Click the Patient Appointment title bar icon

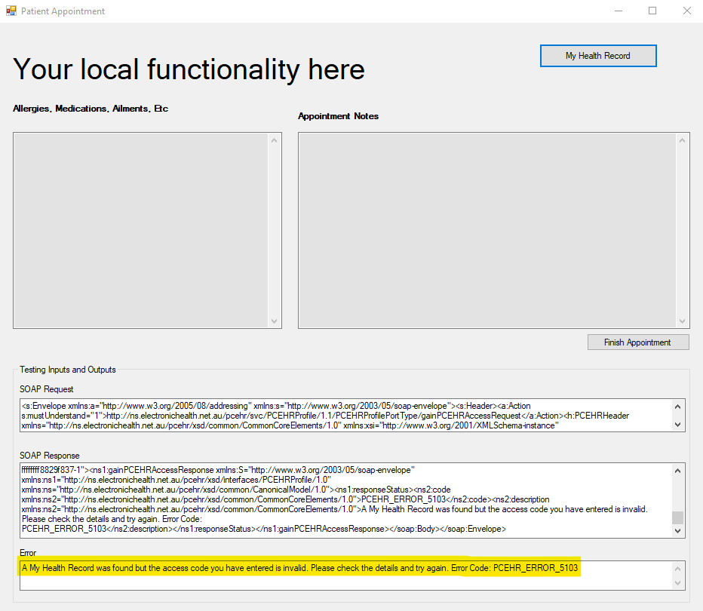coord(12,11)
